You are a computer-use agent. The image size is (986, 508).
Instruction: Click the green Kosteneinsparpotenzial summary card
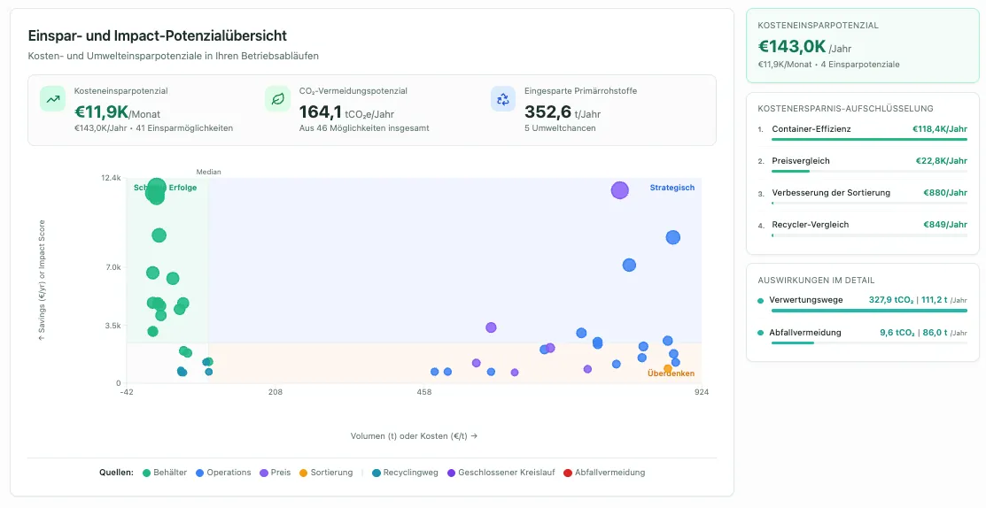click(x=862, y=45)
